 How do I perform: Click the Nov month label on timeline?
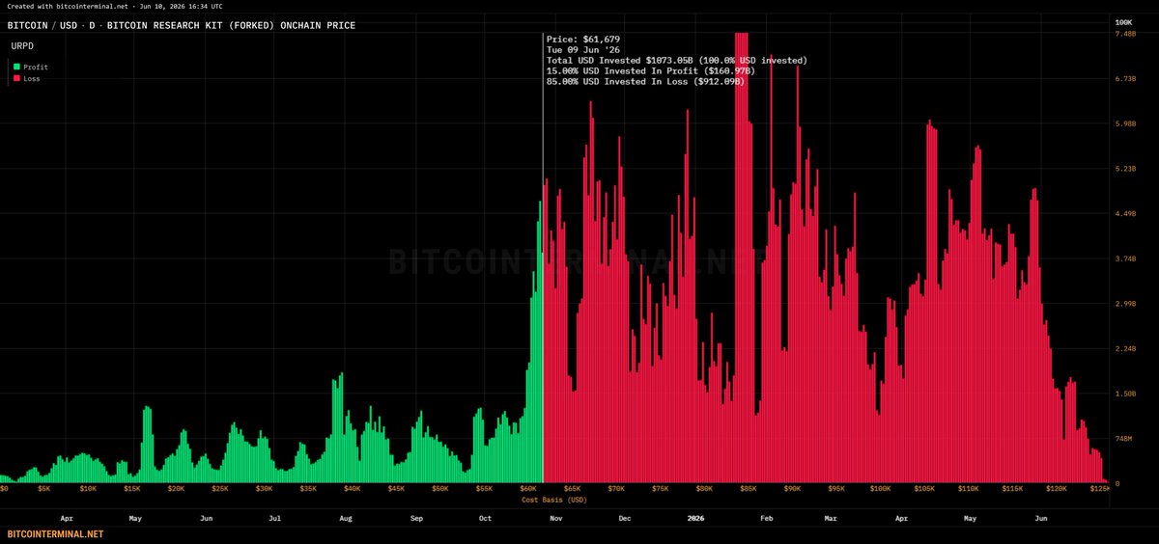pyautogui.click(x=556, y=518)
